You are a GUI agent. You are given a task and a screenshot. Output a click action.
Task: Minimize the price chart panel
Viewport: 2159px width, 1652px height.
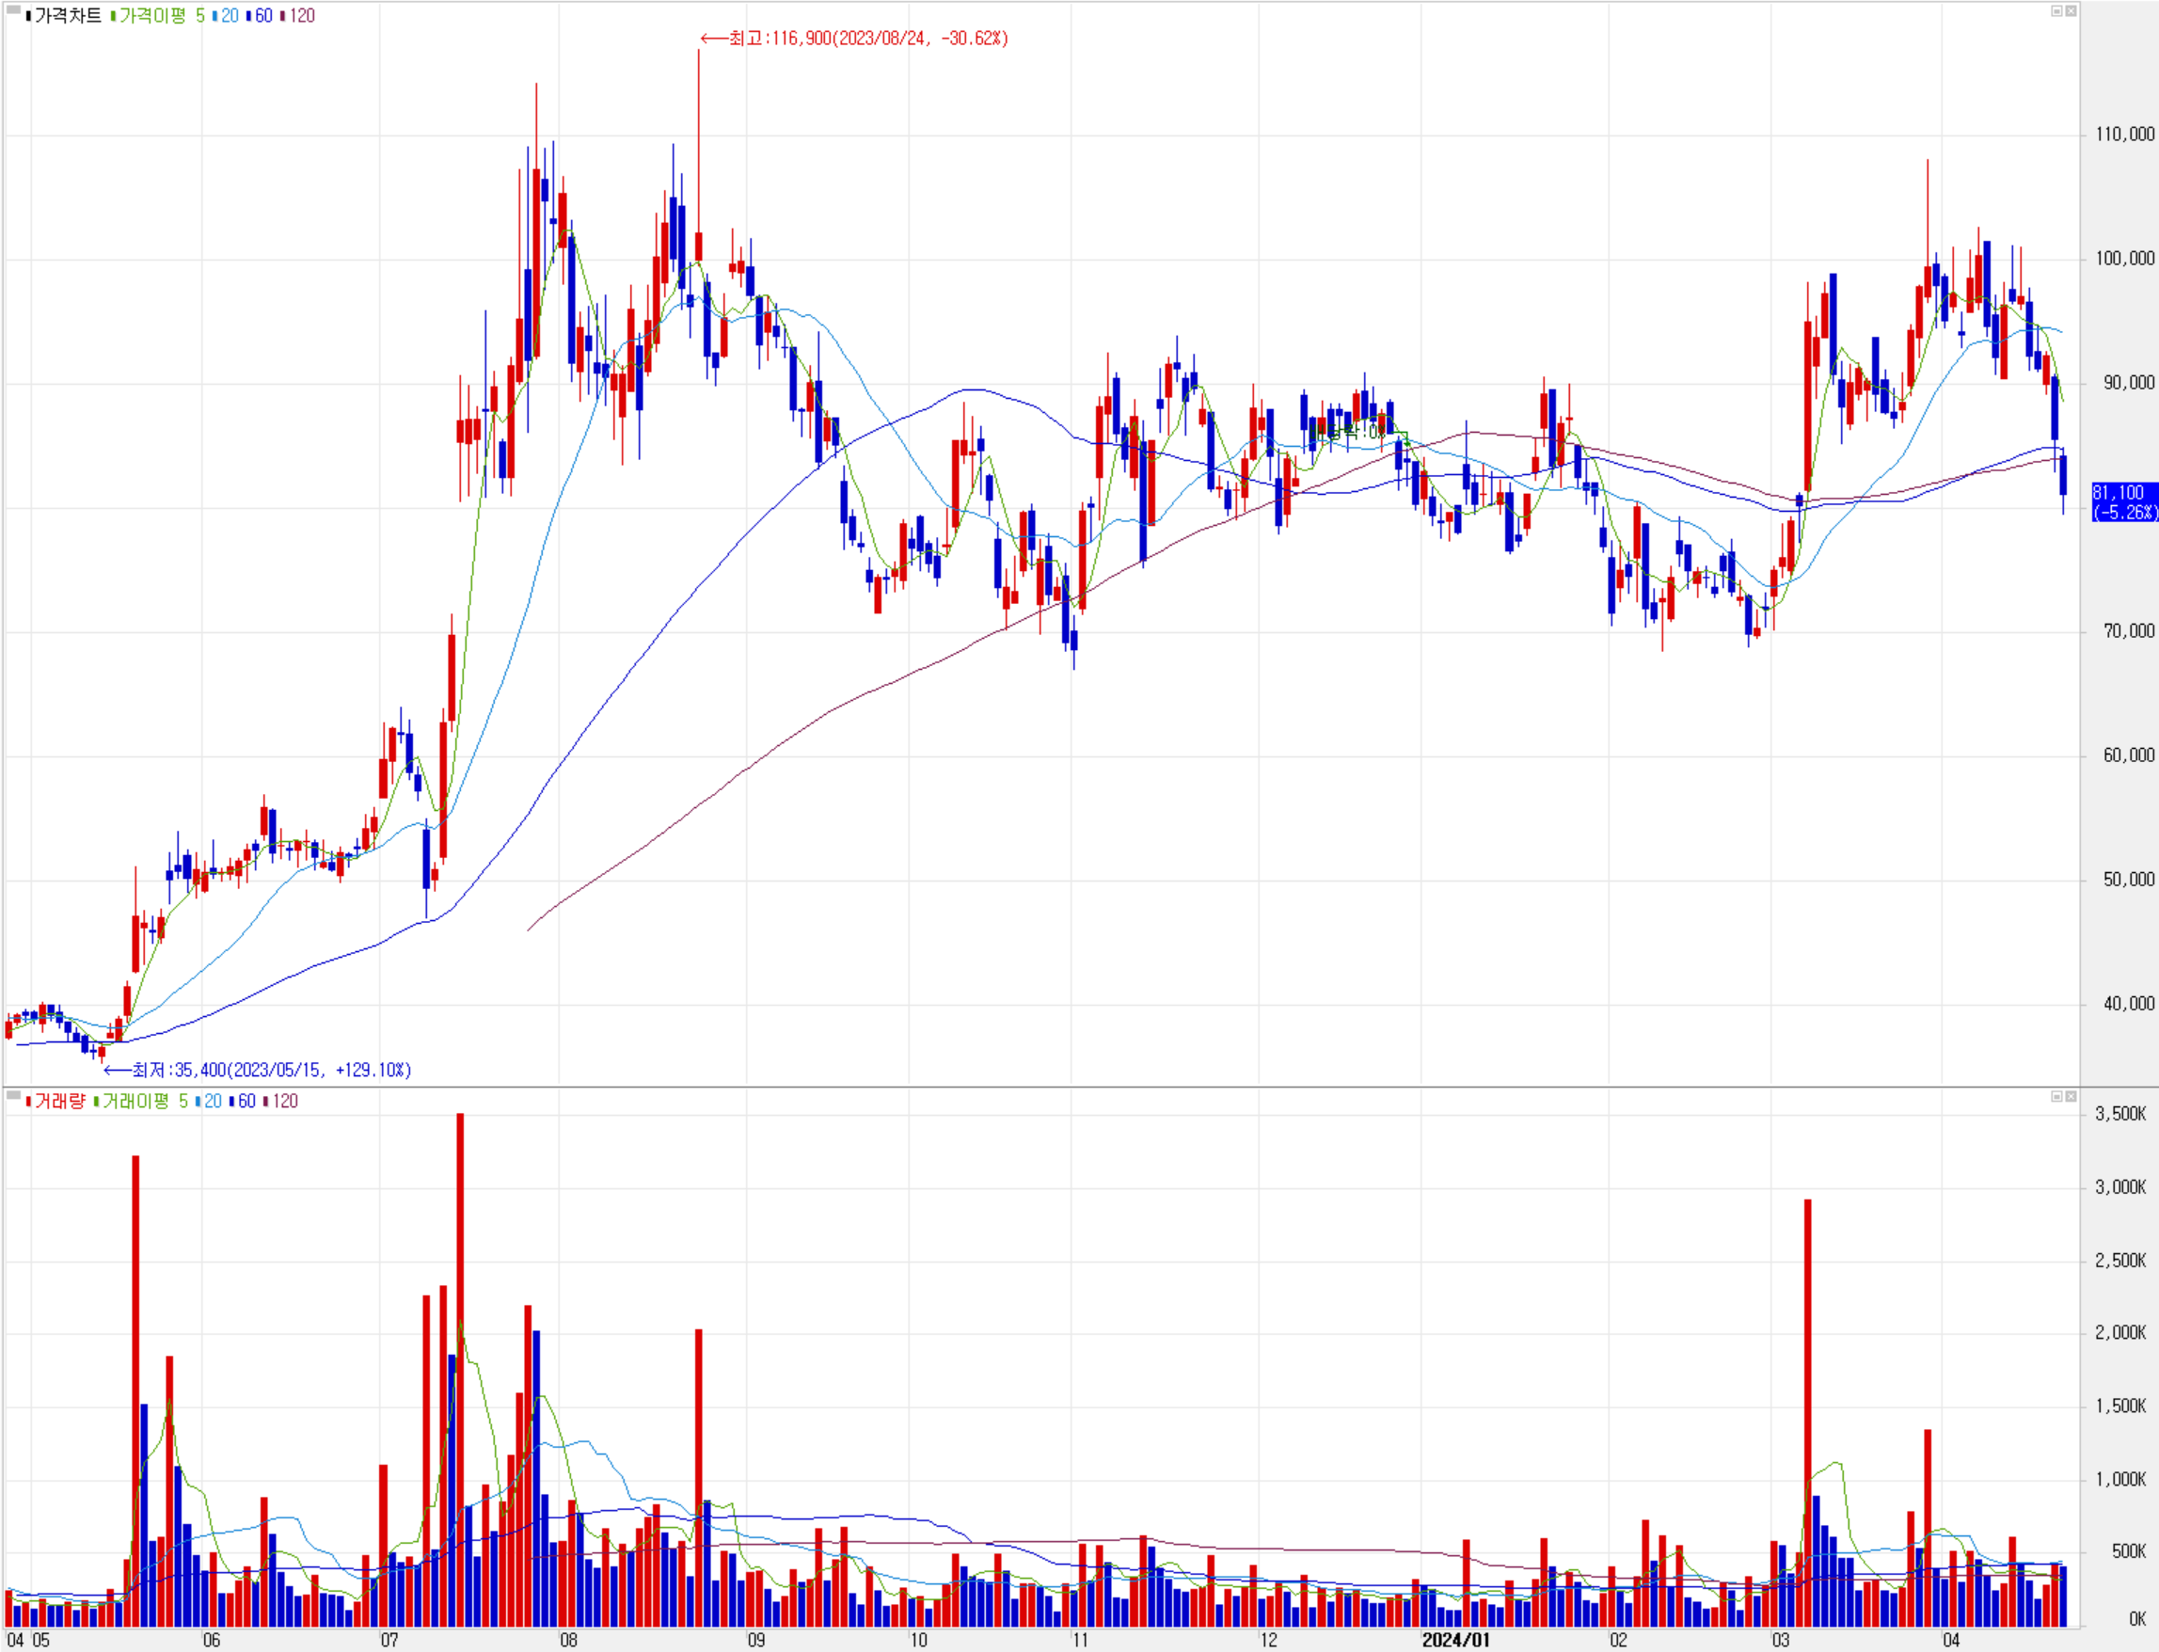[2056, 10]
